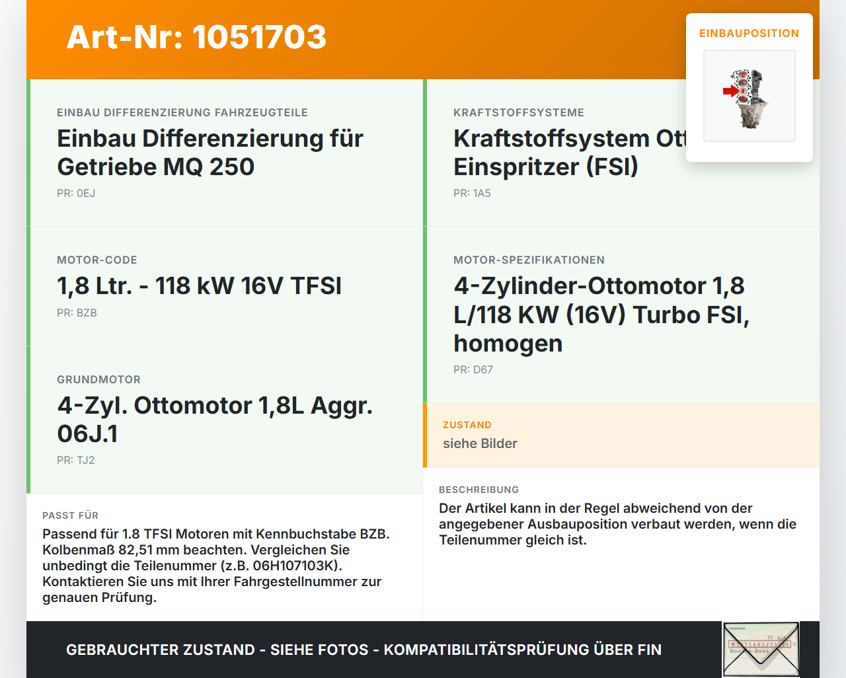
Task: Click the ZUSTAND label
Action: click(x=467, y=425)
